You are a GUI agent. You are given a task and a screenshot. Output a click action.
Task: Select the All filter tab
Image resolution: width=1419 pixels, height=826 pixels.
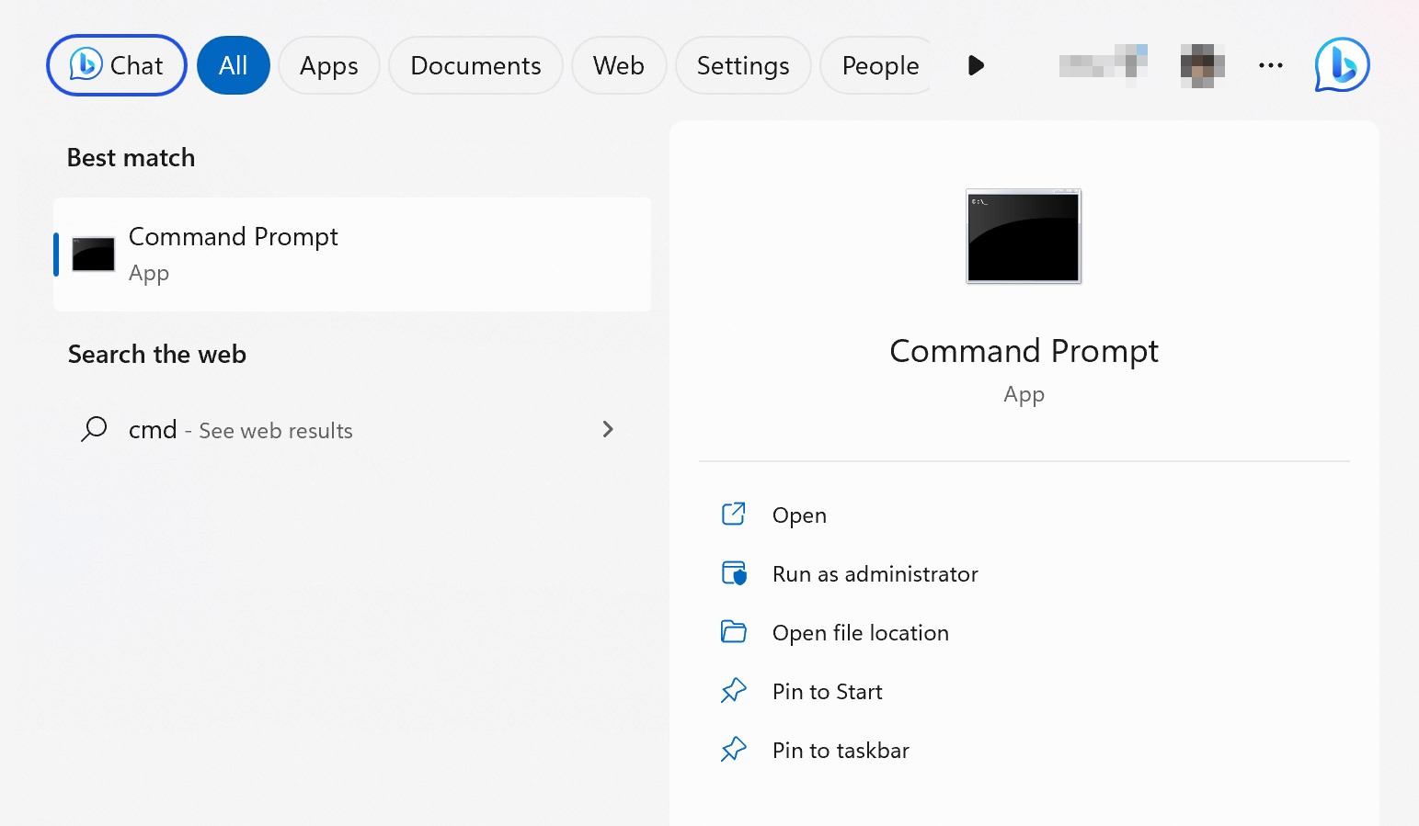point(234,65)
